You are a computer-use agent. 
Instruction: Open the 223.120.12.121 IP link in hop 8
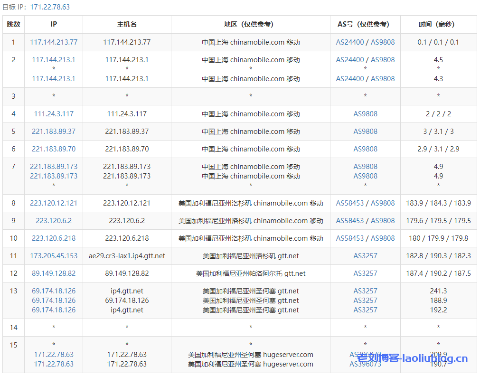tap(54, 203)
